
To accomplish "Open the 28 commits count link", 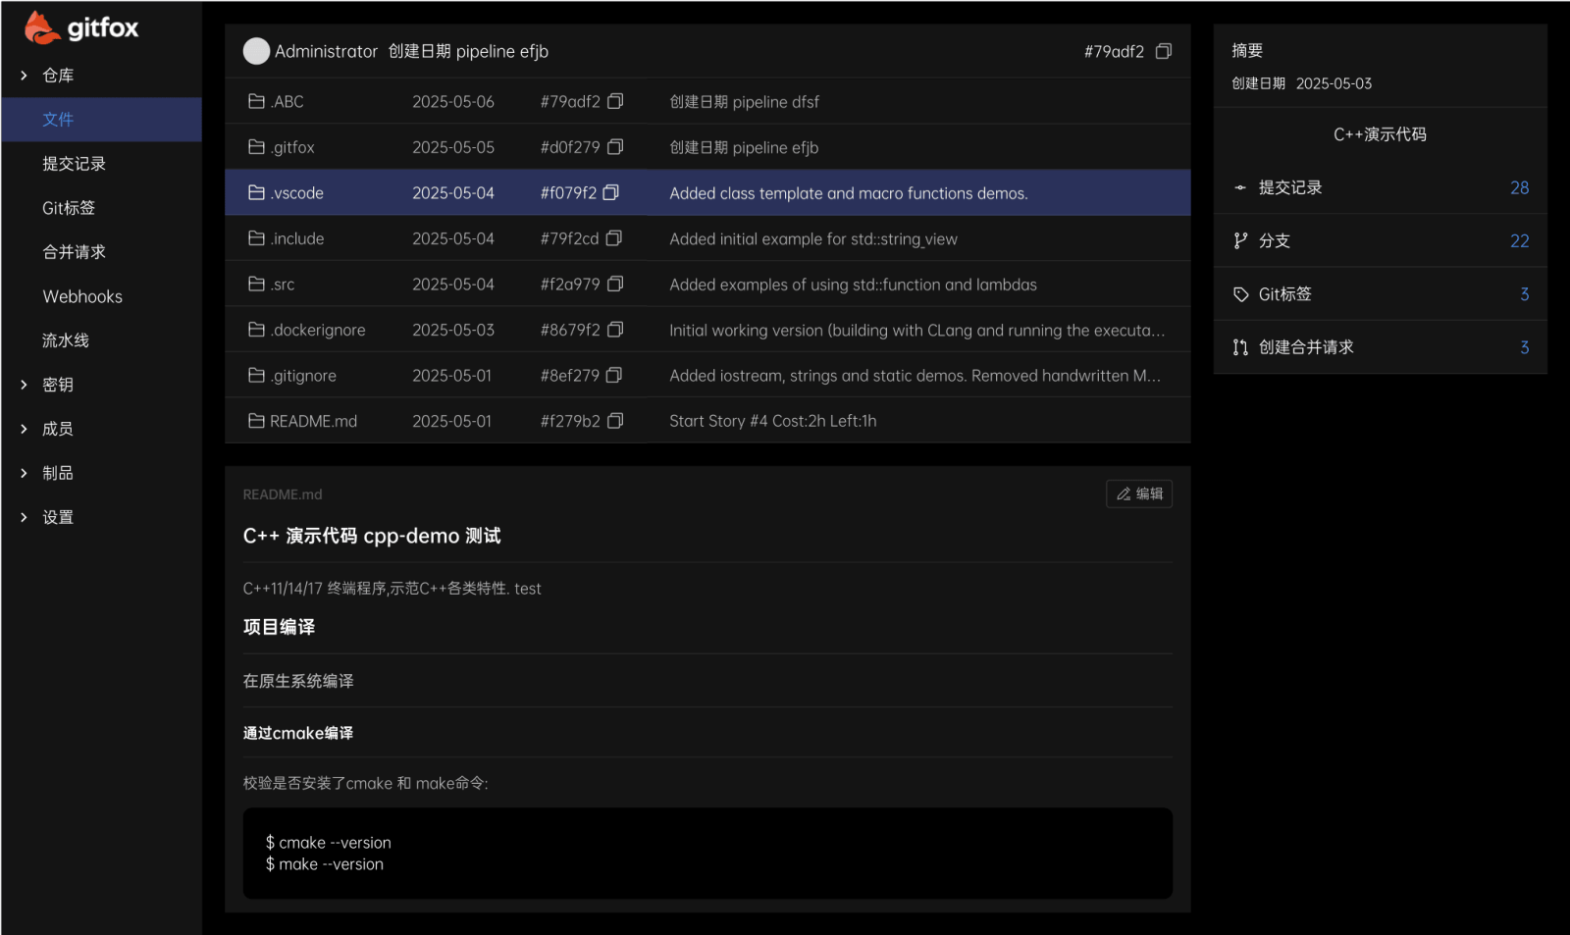I will click(x=1519, y=187).
